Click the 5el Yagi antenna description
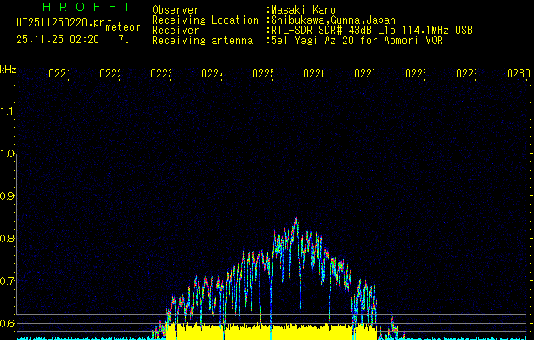This screenshot has width=534, height=340. (x=355, y=40)
